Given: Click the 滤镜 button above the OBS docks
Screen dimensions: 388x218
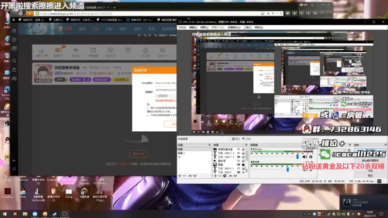Looking at the screenshot, I should coord(246,139).
